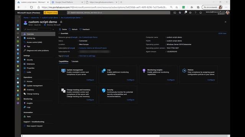Pin the custom-script-demo resource to dashboard
Image resolution: width=245 pixels, height=137 pixels.
tap(61, 22)
